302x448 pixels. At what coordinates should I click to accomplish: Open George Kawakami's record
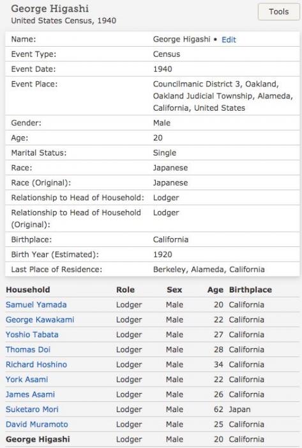tap(40, 319)
